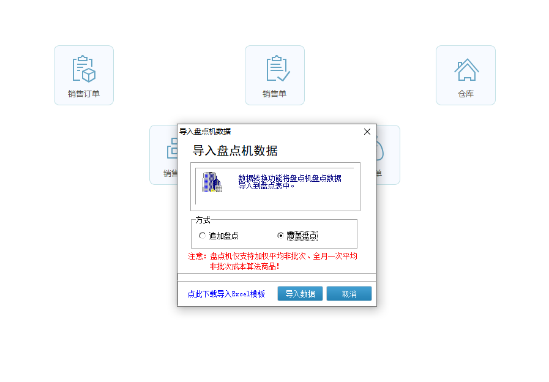Click the blue 数据转换功能 description text
This screenshot has height=382, width=549.
pyautogui.click(x=289, y=182)
